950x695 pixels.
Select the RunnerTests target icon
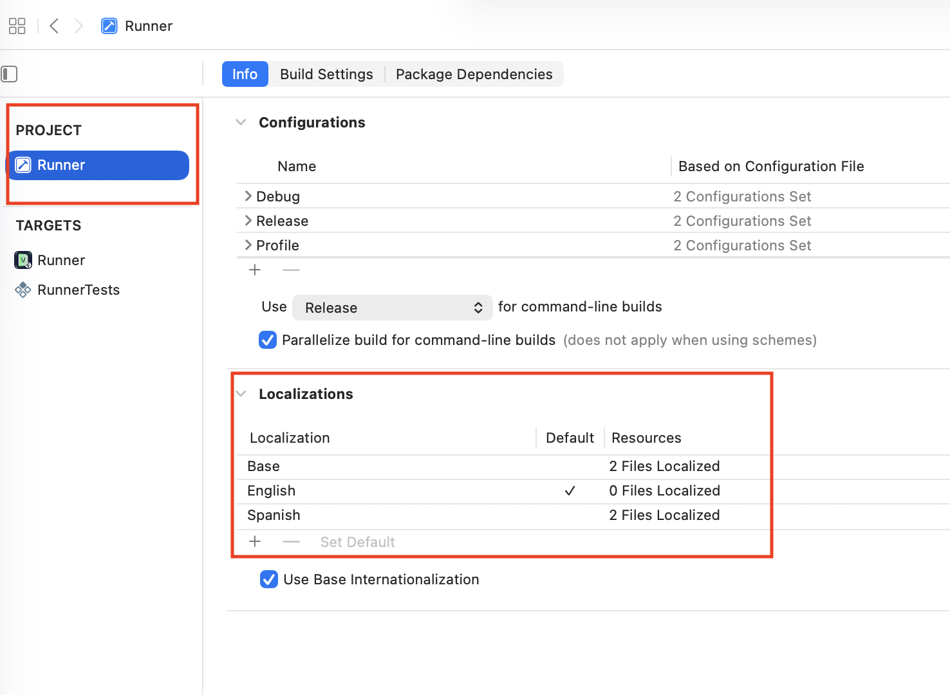[23, 290]
